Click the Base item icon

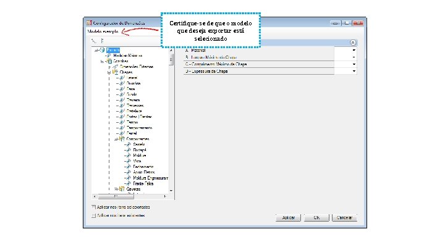point(122,89)
